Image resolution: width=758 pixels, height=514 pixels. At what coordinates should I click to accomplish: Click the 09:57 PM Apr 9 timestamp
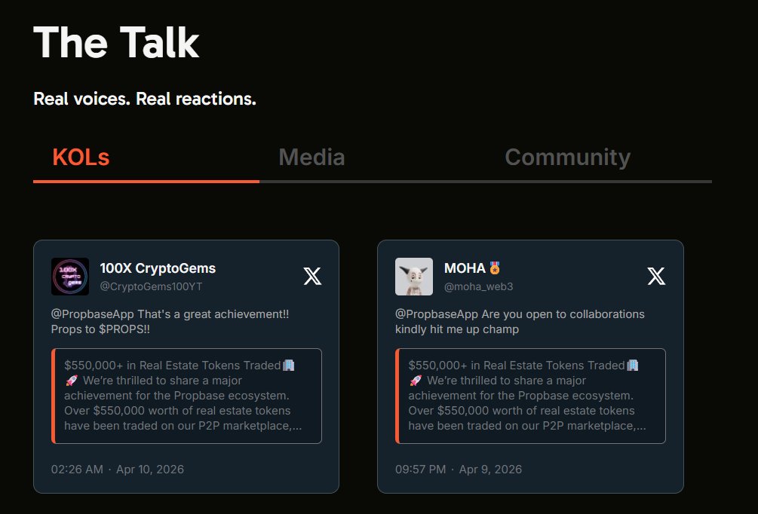459,470
